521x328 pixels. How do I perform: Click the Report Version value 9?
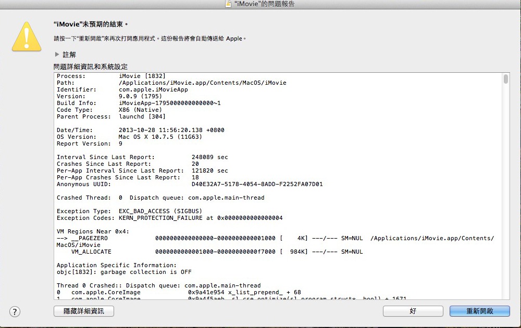120,143
